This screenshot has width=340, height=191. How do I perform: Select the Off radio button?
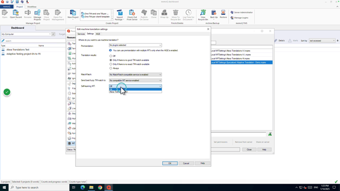tap(111, 56)
